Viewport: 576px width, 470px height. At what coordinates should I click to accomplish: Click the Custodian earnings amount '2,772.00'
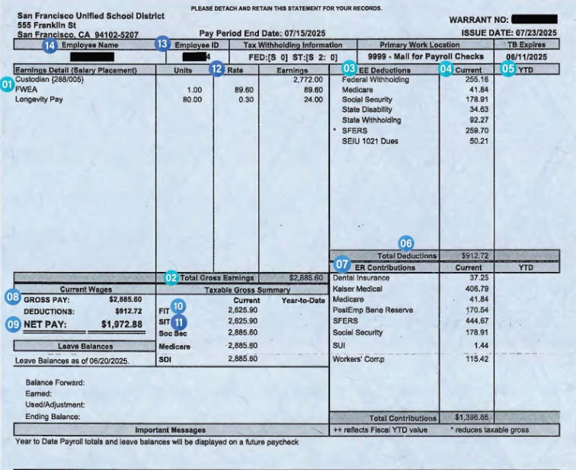[308, 80]
